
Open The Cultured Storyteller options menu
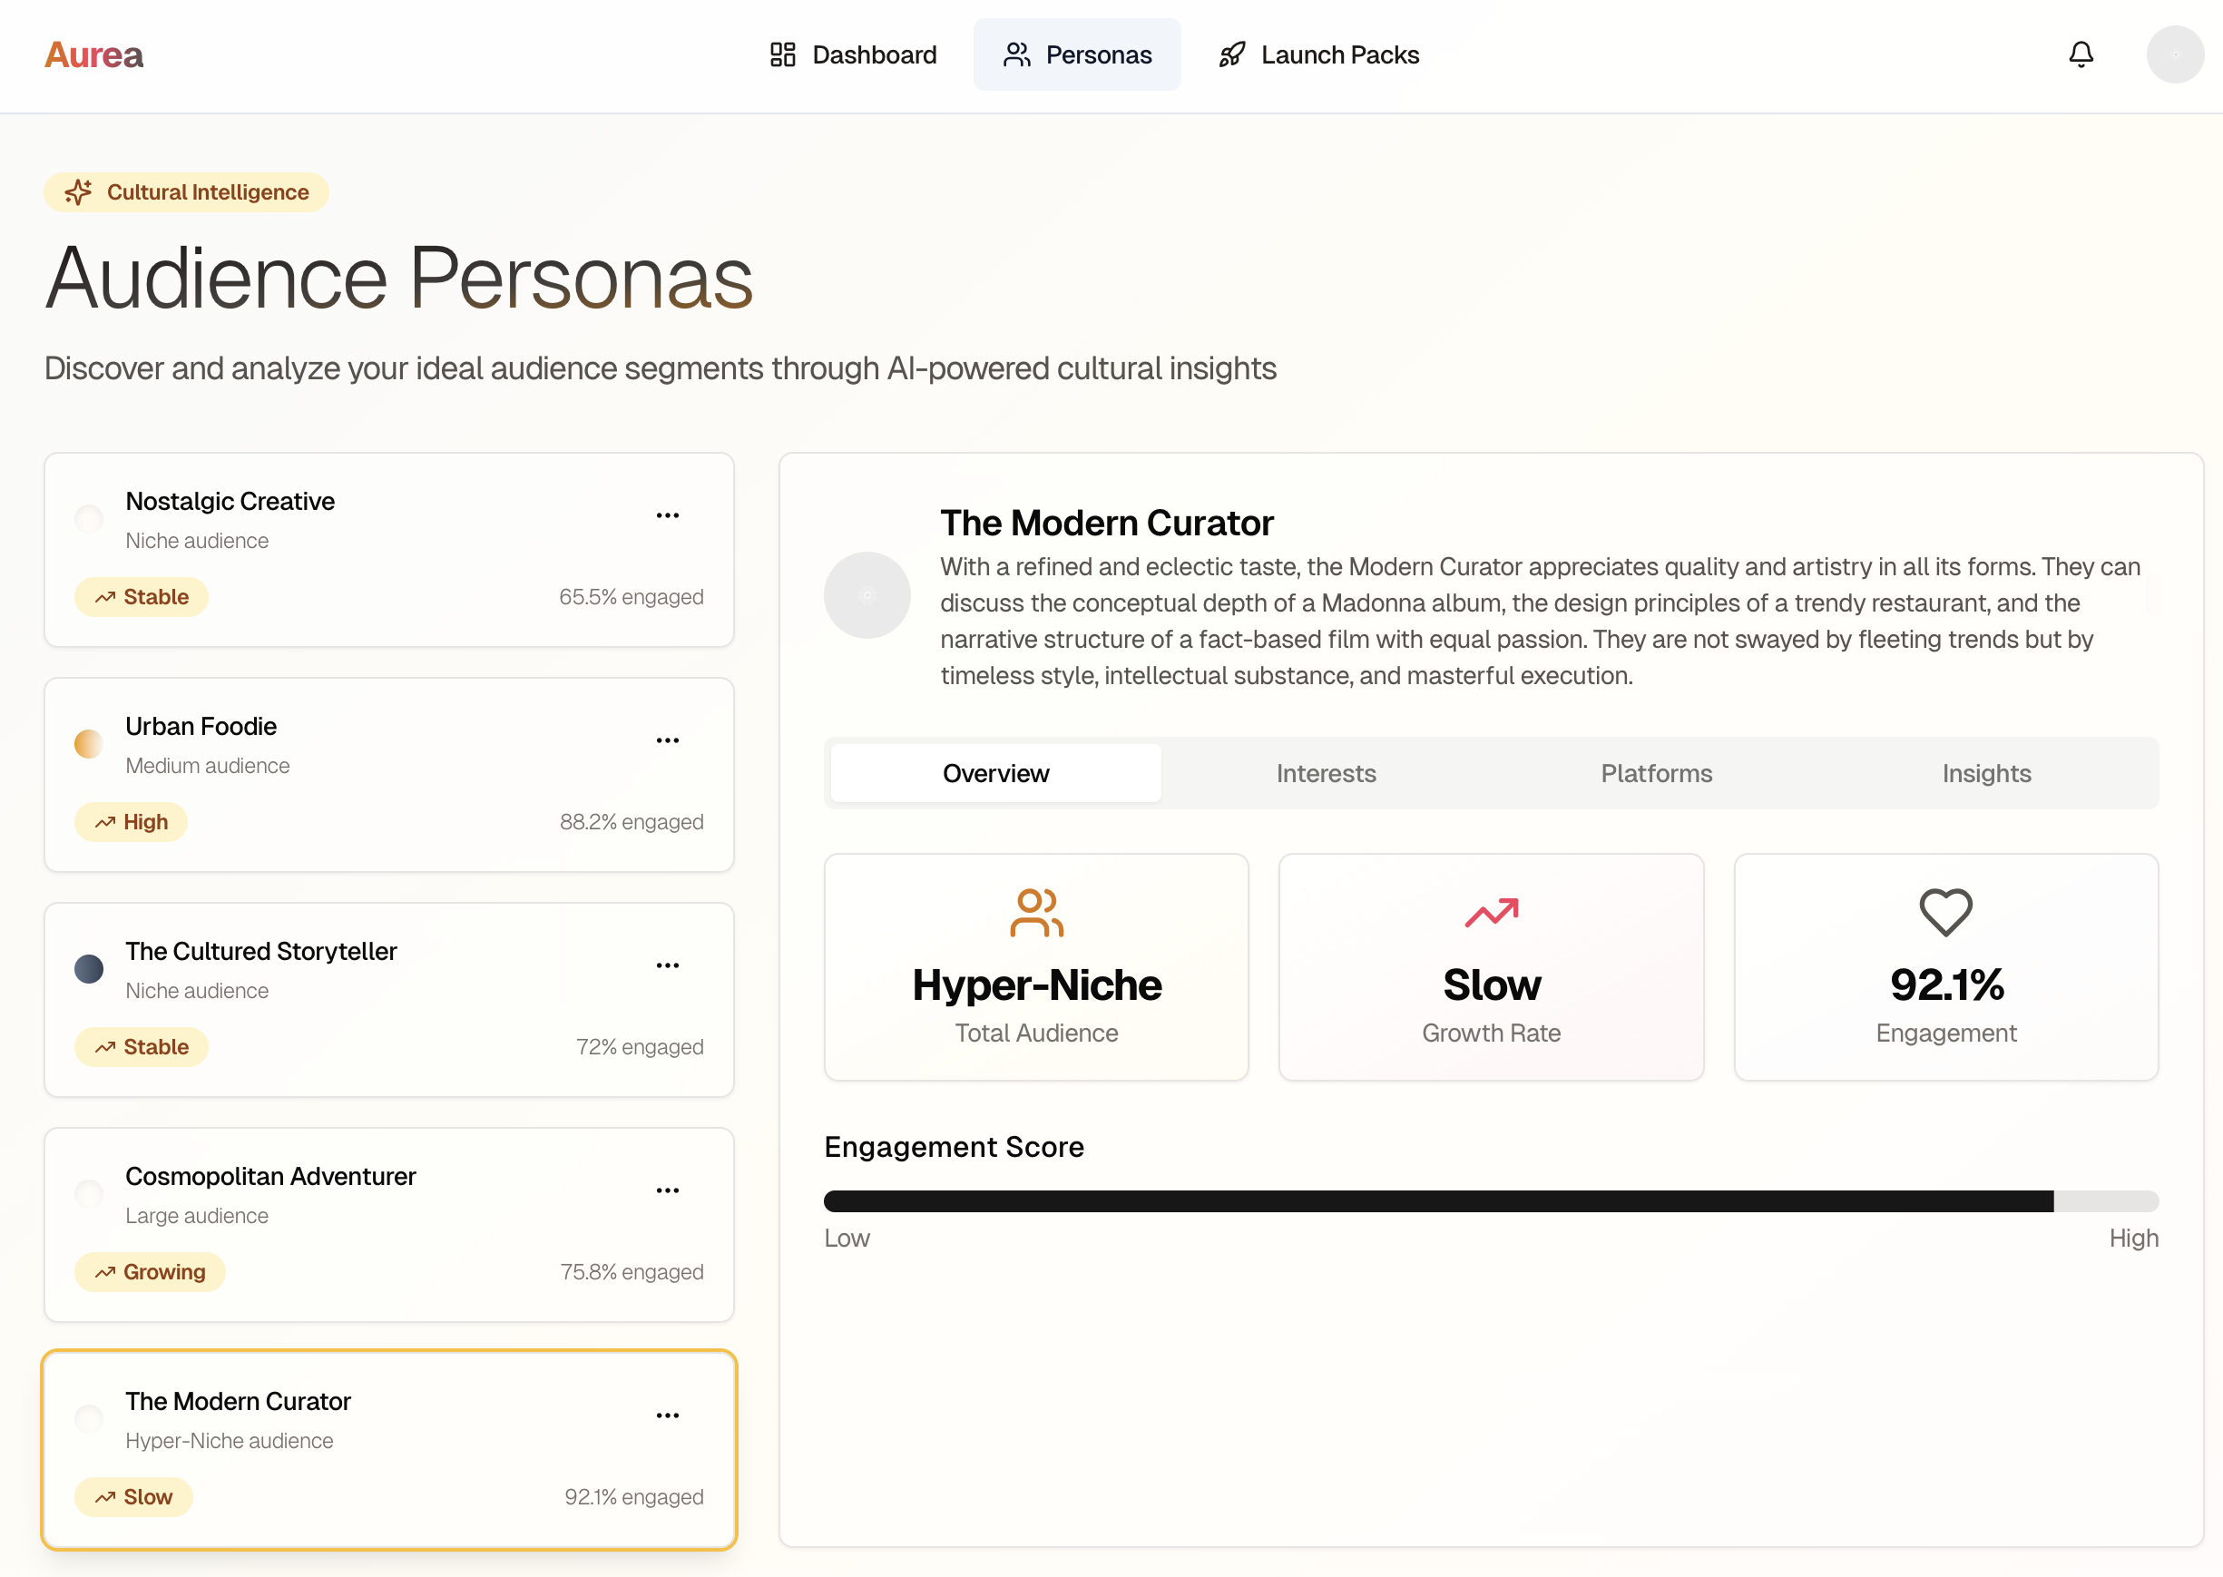click(667, 965)
